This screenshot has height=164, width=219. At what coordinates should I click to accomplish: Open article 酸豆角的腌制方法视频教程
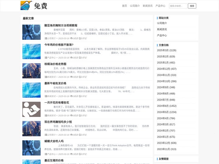point(61,26)
